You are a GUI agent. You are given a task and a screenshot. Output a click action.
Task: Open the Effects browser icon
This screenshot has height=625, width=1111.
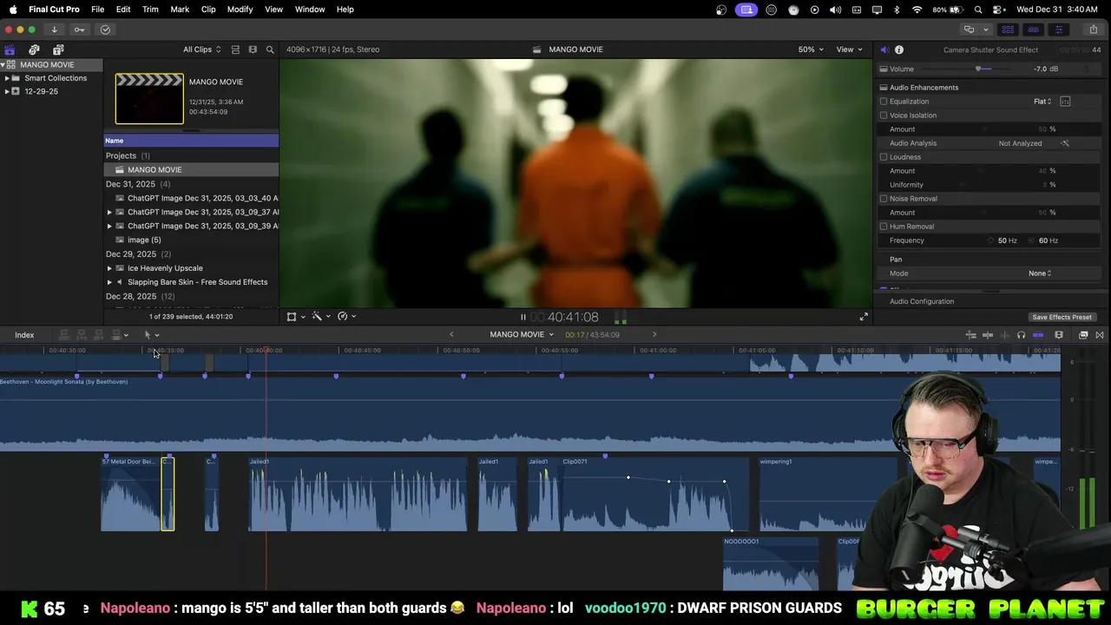(1083, 335)
